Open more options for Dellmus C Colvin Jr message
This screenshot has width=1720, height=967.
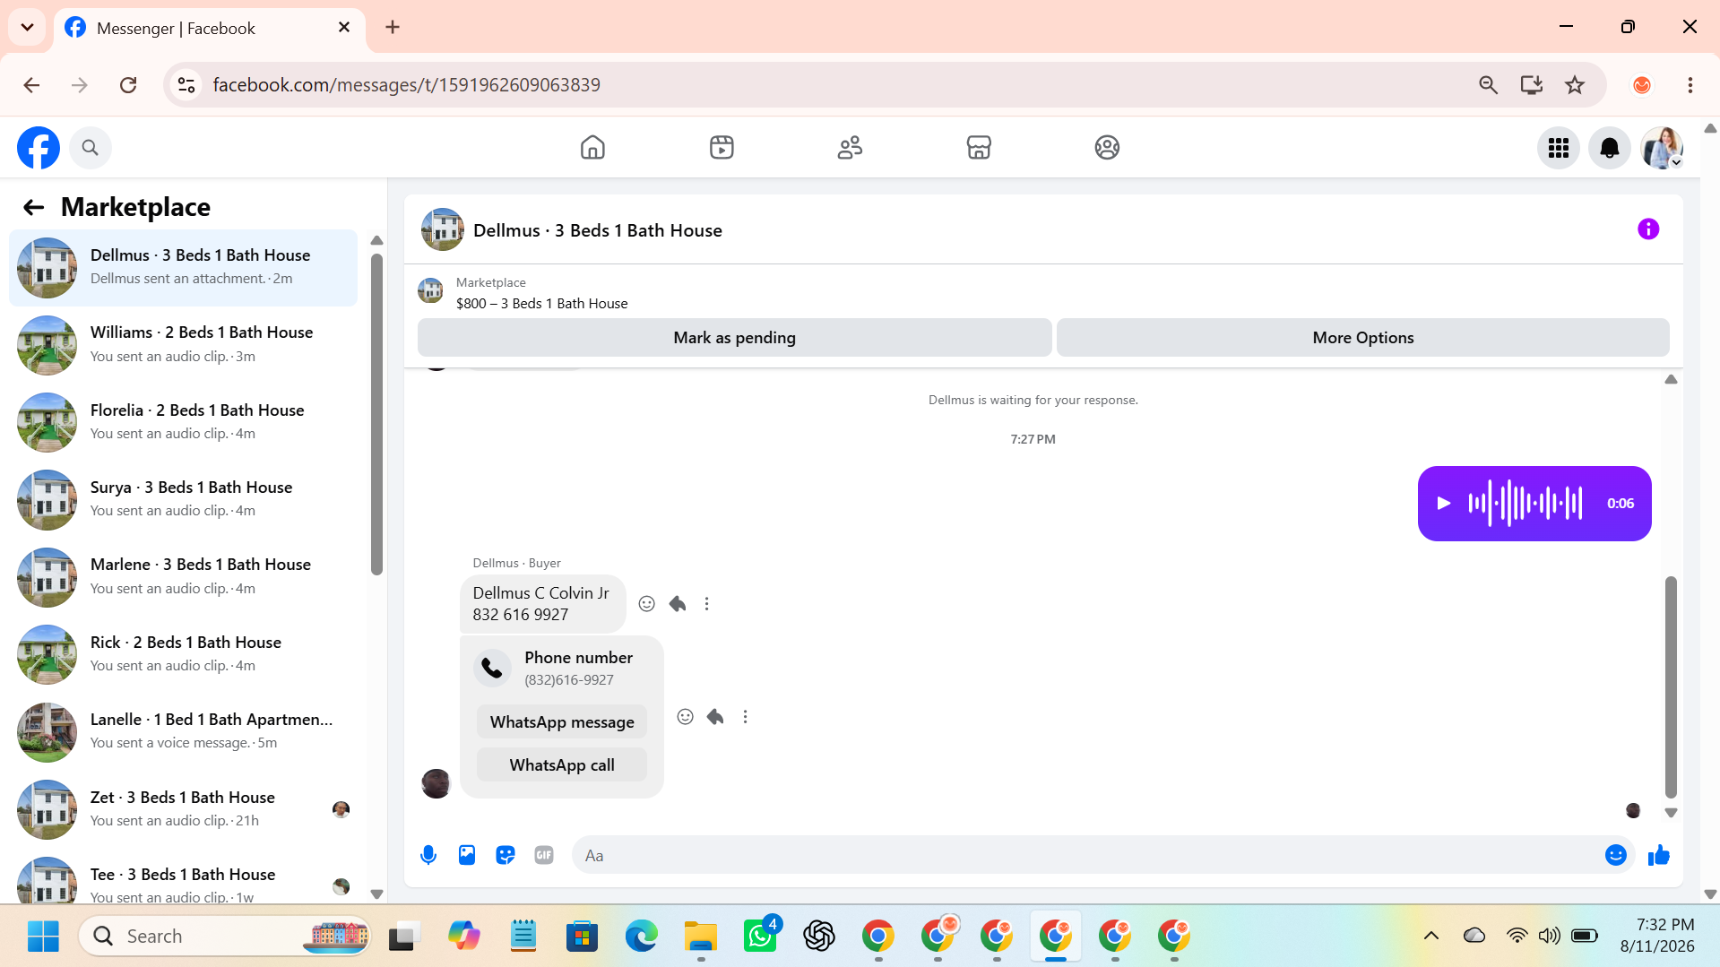[x=706, y=604]
